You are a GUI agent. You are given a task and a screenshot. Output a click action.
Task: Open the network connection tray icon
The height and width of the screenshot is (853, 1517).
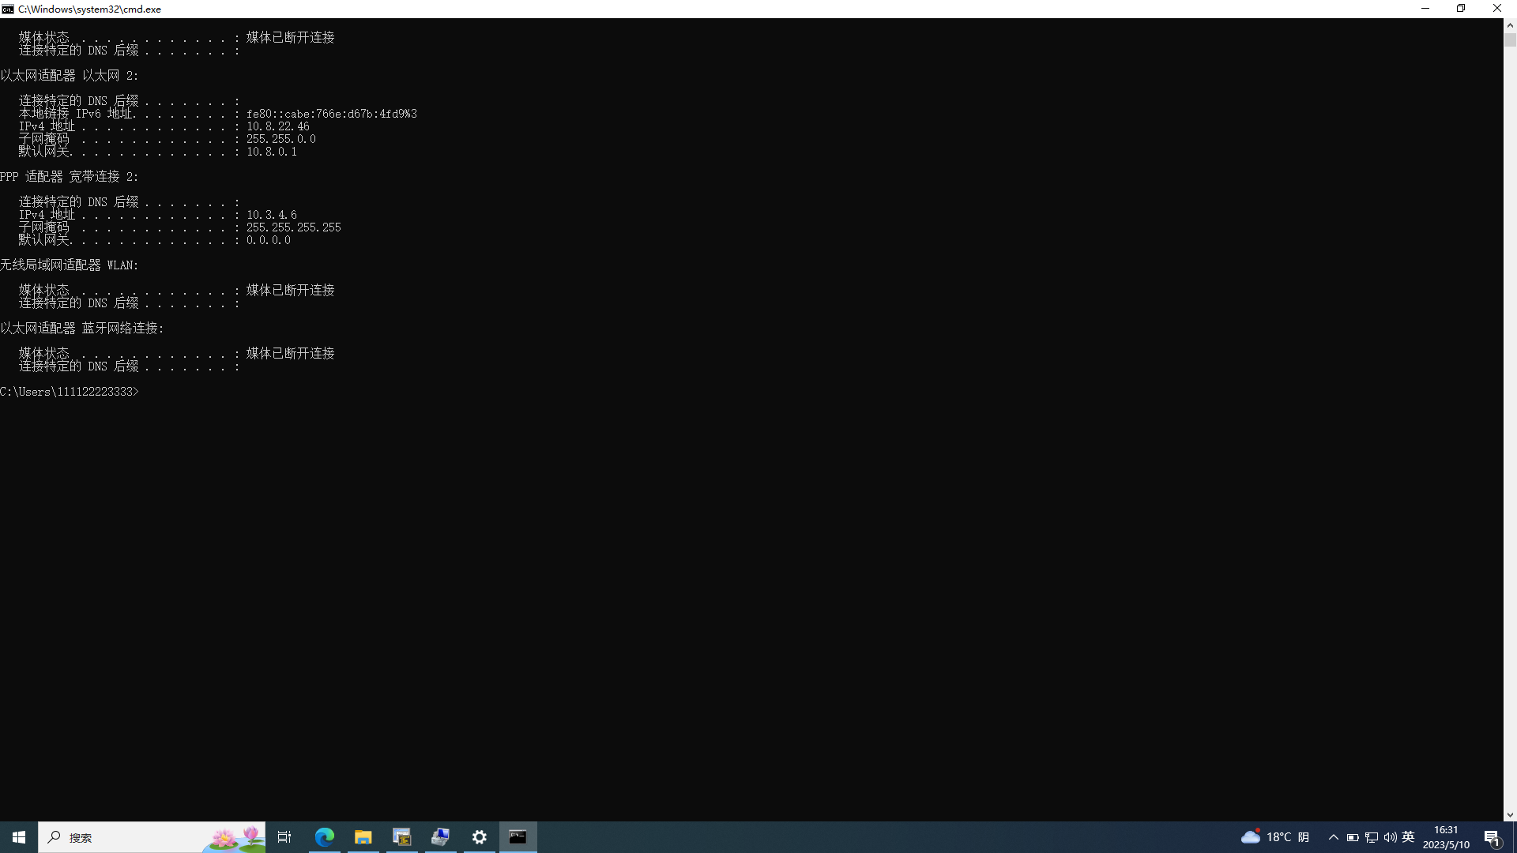click(x=1372, y=837)
